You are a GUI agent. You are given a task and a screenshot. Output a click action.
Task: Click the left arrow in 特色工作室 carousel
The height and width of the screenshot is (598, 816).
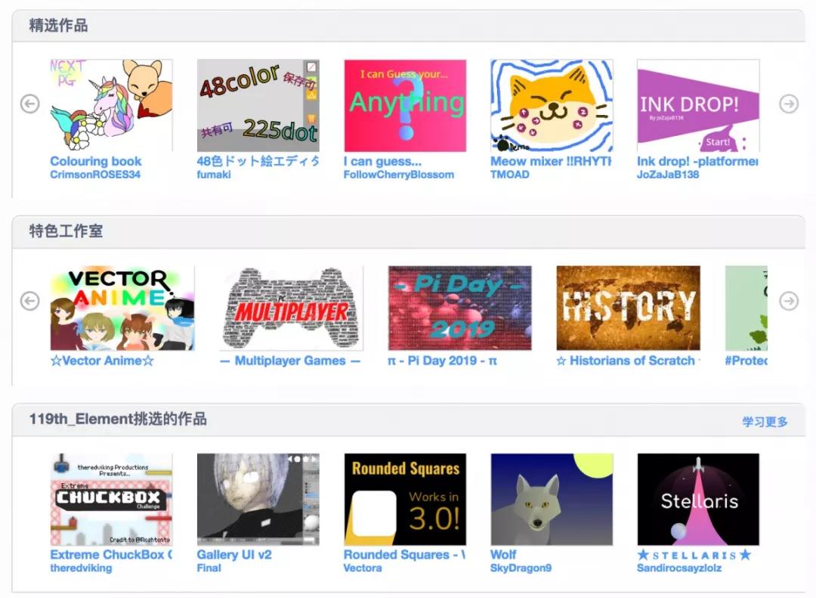click(29, 301)
